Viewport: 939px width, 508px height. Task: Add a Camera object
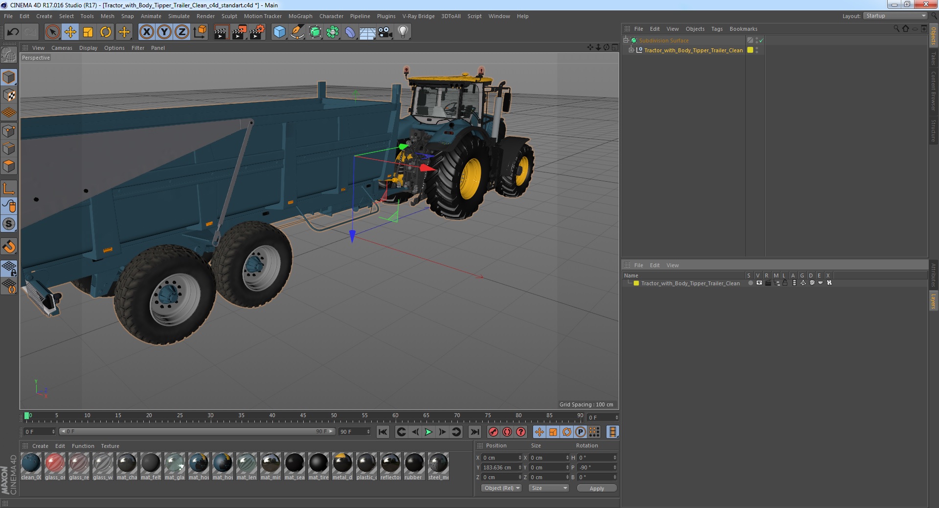tap(385, 32)
